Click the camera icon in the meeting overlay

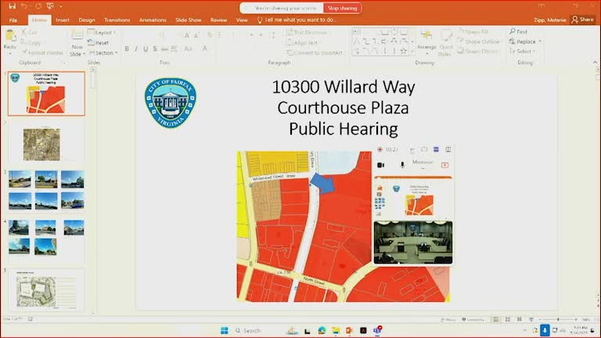380,165
